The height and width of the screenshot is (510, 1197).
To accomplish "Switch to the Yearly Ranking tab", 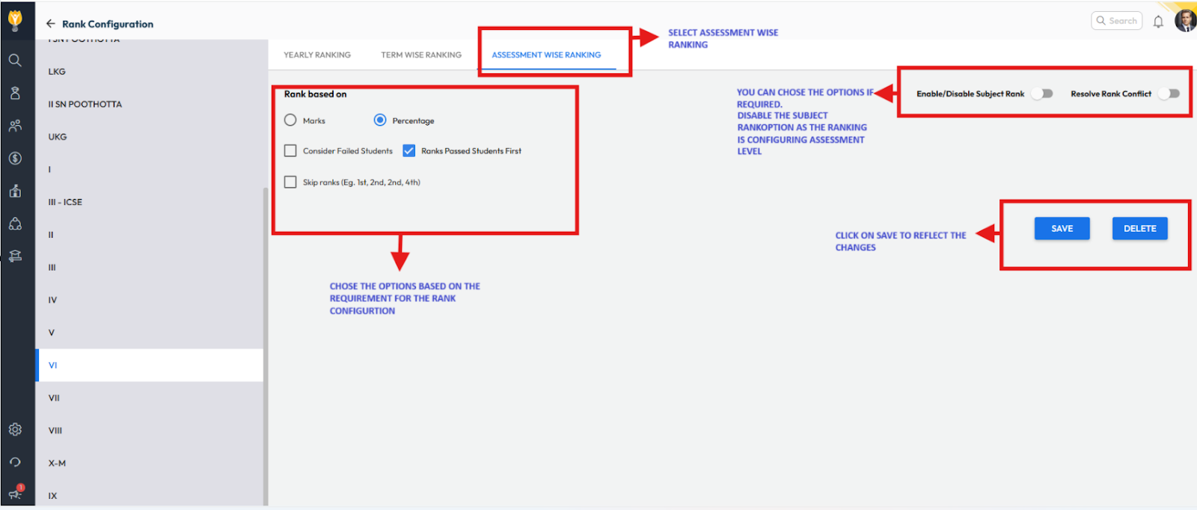I will click(317, 55).
